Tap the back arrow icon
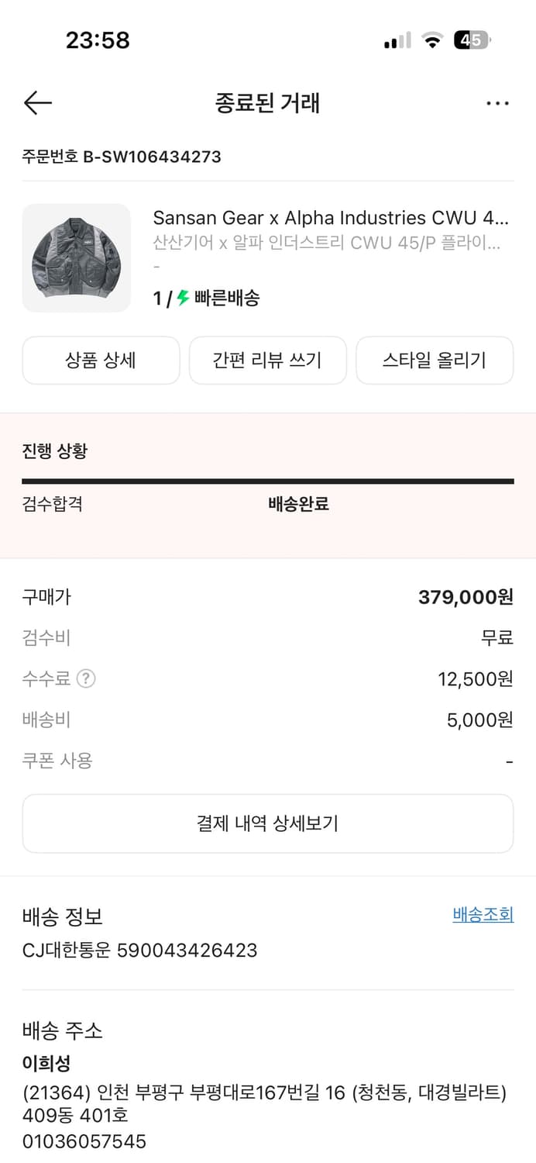Screen dimensions: 536x1163 click(x=37, y=103)
